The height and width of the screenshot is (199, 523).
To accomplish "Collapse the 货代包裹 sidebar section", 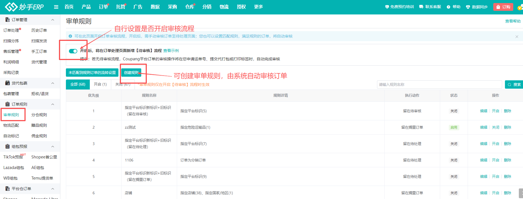I will coord(53,83).
